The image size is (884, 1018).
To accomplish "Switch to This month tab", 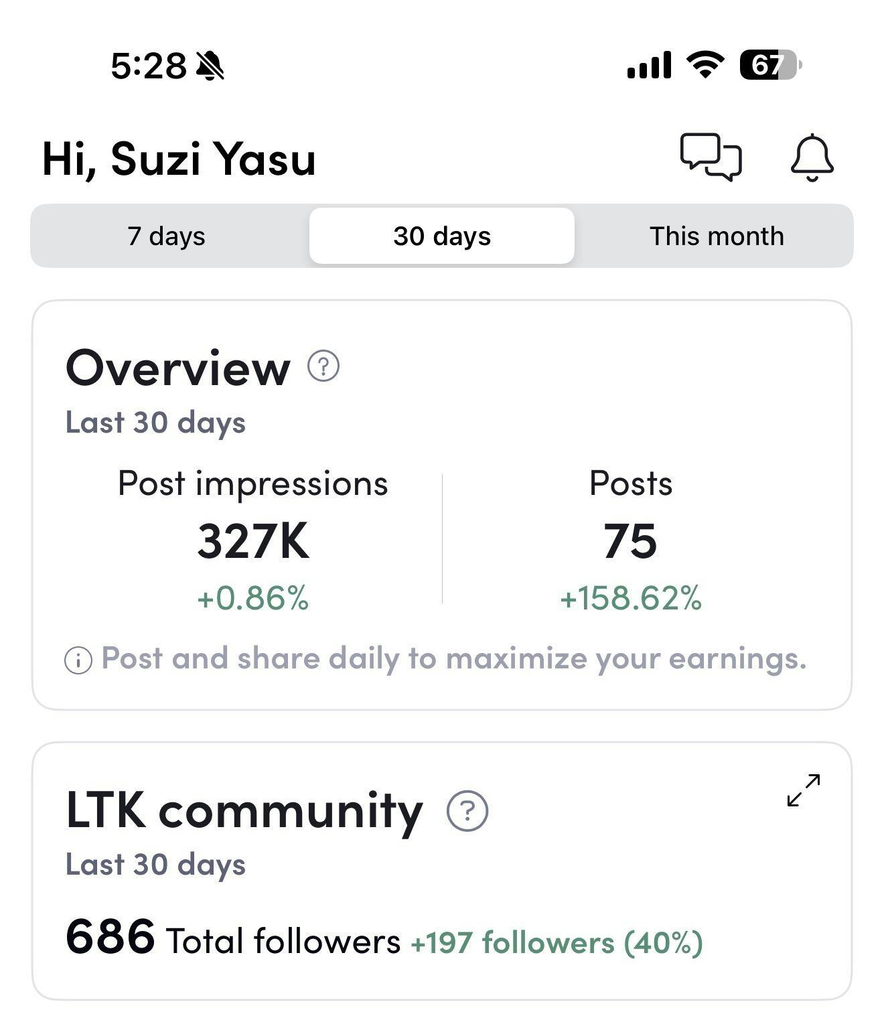I will 716,236.
